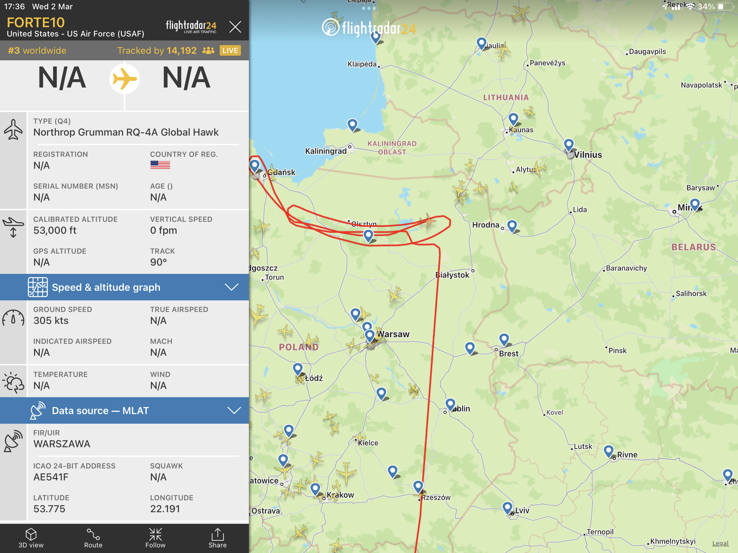Tap the airport pin at Kaunas

(x=513, y=120)
